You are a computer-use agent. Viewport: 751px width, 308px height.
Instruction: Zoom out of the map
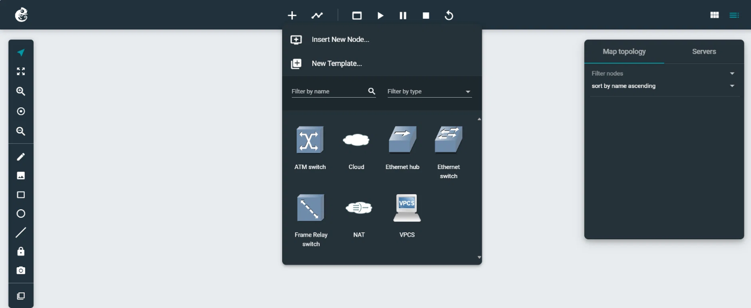point(21,131)
